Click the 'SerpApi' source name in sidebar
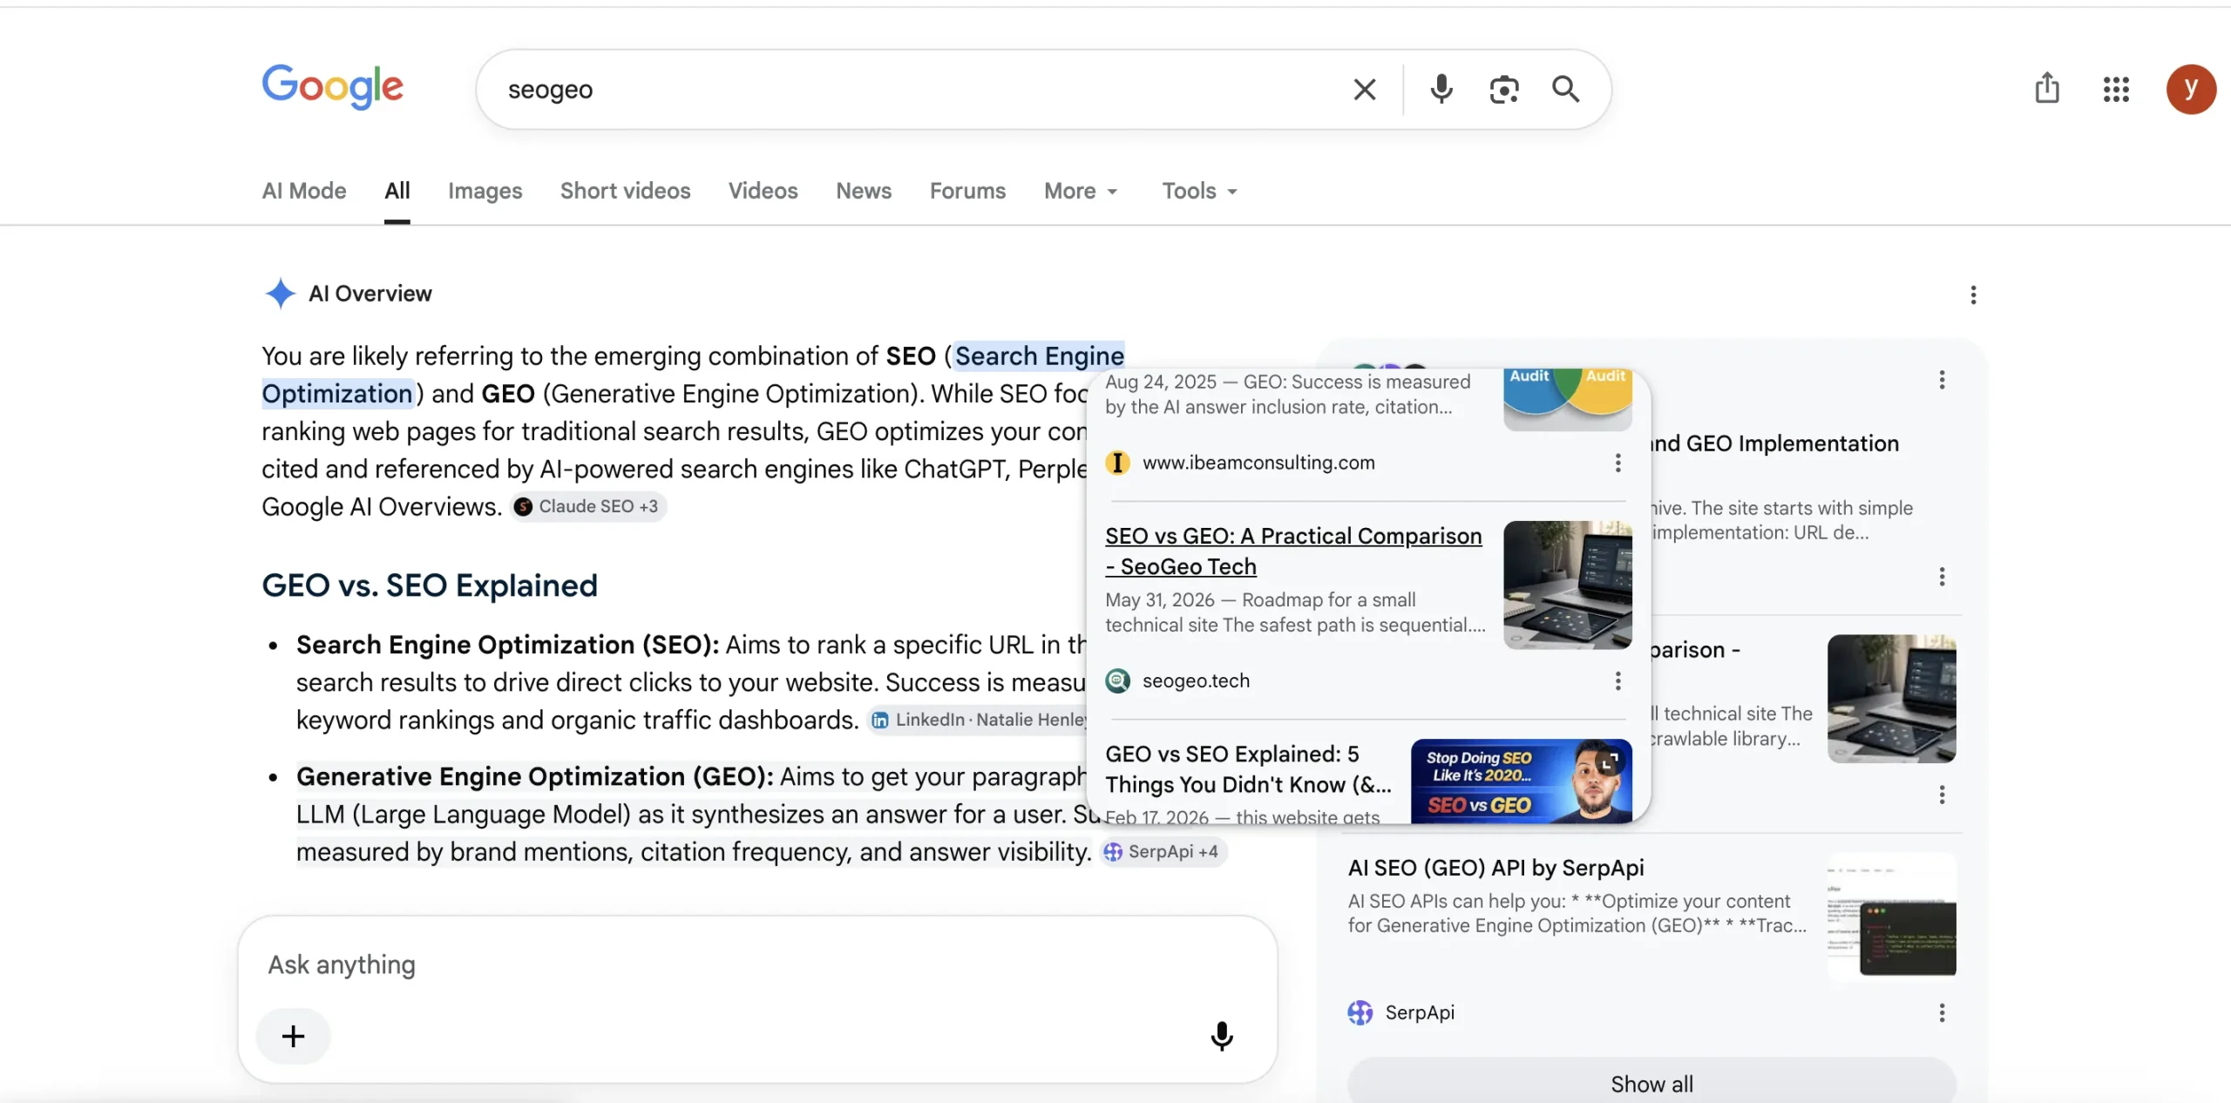The image size is (2231, 1103). pyautogui.click(x=1420, y=1012)
